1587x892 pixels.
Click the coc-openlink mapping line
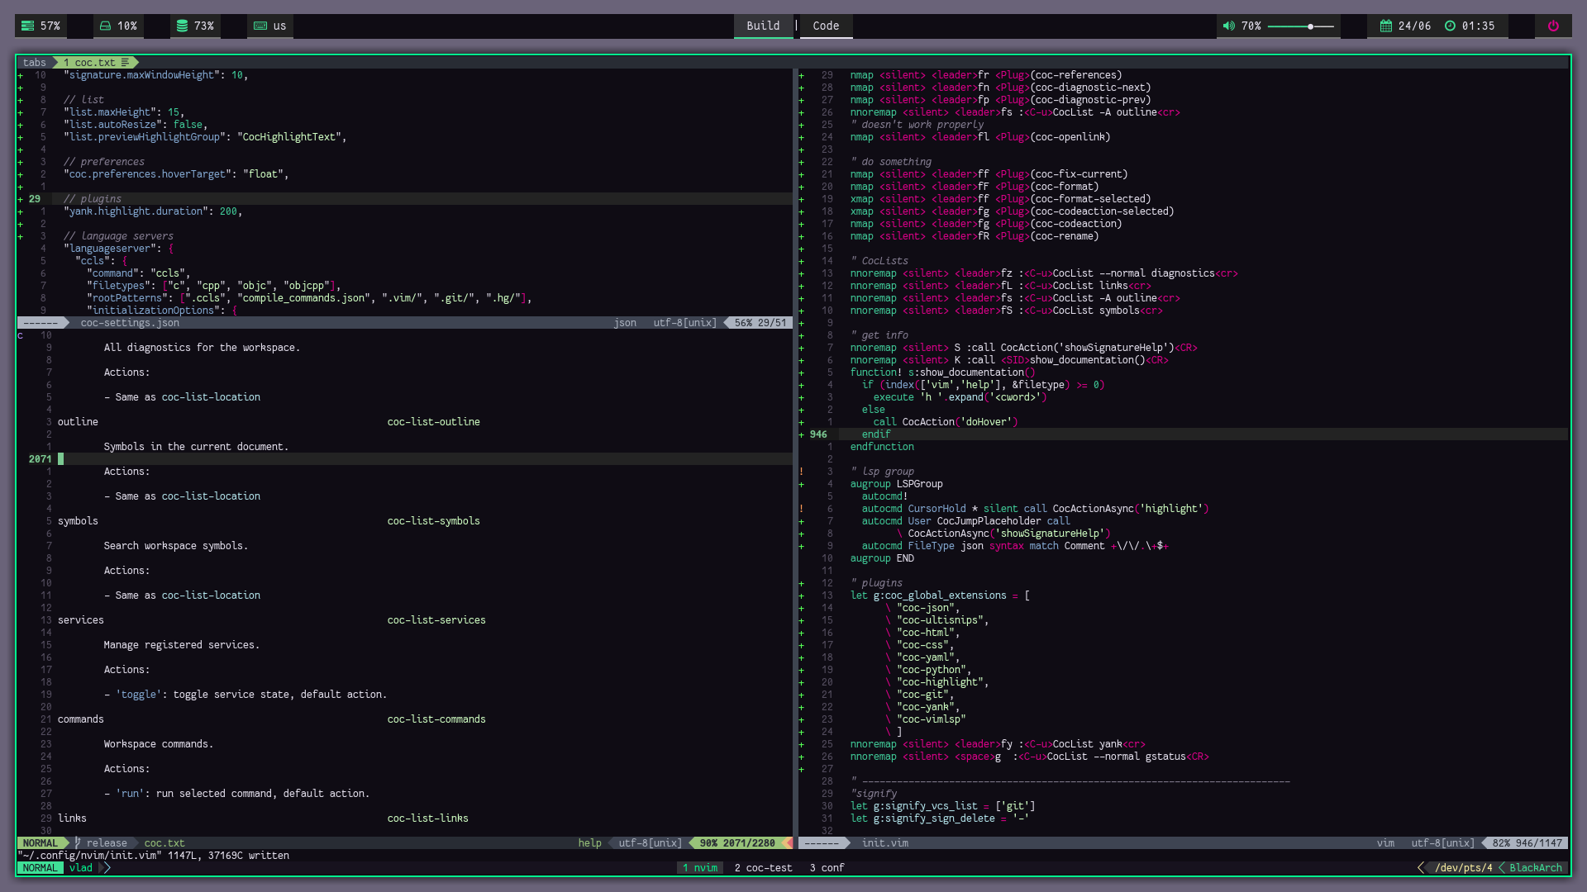coord(980,137)
